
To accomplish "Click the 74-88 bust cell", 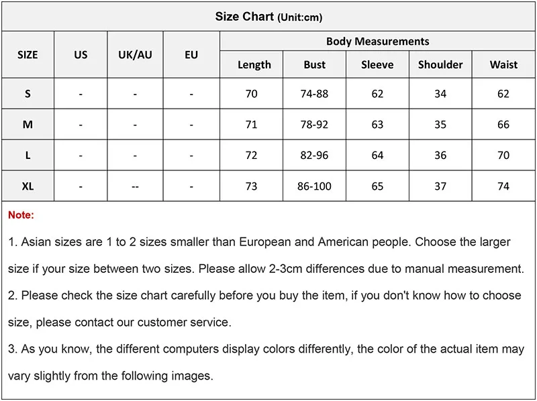I will 314,93.
